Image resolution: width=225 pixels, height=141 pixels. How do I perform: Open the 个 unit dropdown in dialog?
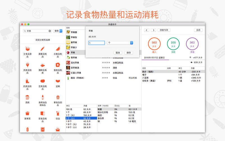pos(120,43)
